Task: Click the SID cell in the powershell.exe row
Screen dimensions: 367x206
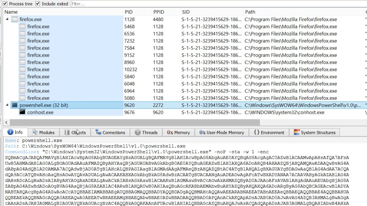Action: click(212, 105)
